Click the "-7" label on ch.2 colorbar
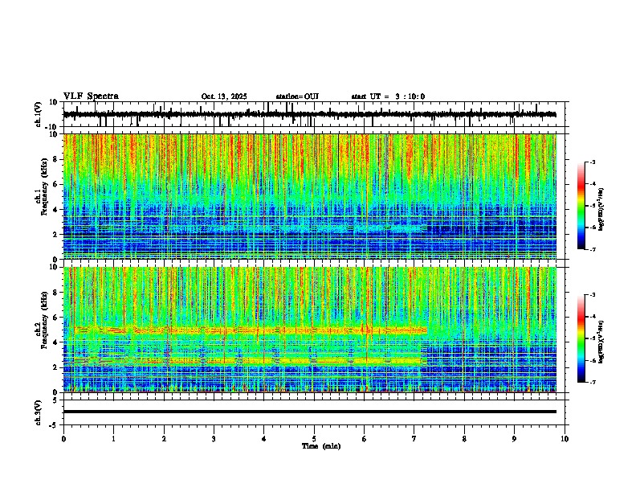This screenshot has height=492, width=636. click(x=592, y=382)
